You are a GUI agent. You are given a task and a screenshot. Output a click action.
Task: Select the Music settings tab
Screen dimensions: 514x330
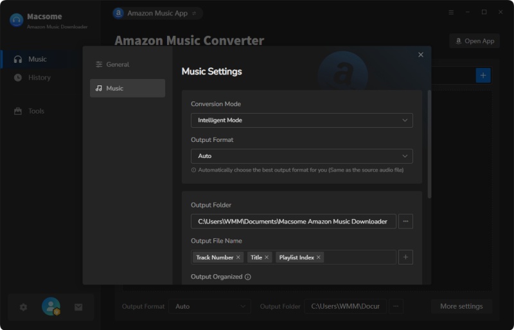(127, 88)
